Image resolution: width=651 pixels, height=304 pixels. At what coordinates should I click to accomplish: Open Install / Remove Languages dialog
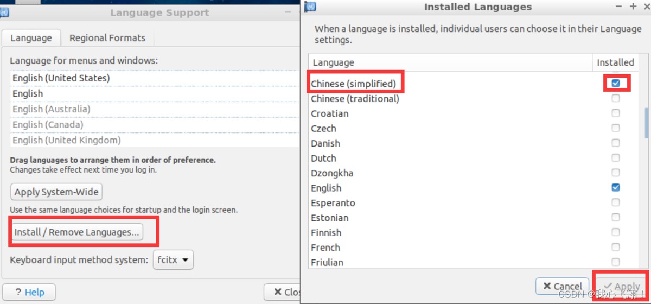click(76, 232)
